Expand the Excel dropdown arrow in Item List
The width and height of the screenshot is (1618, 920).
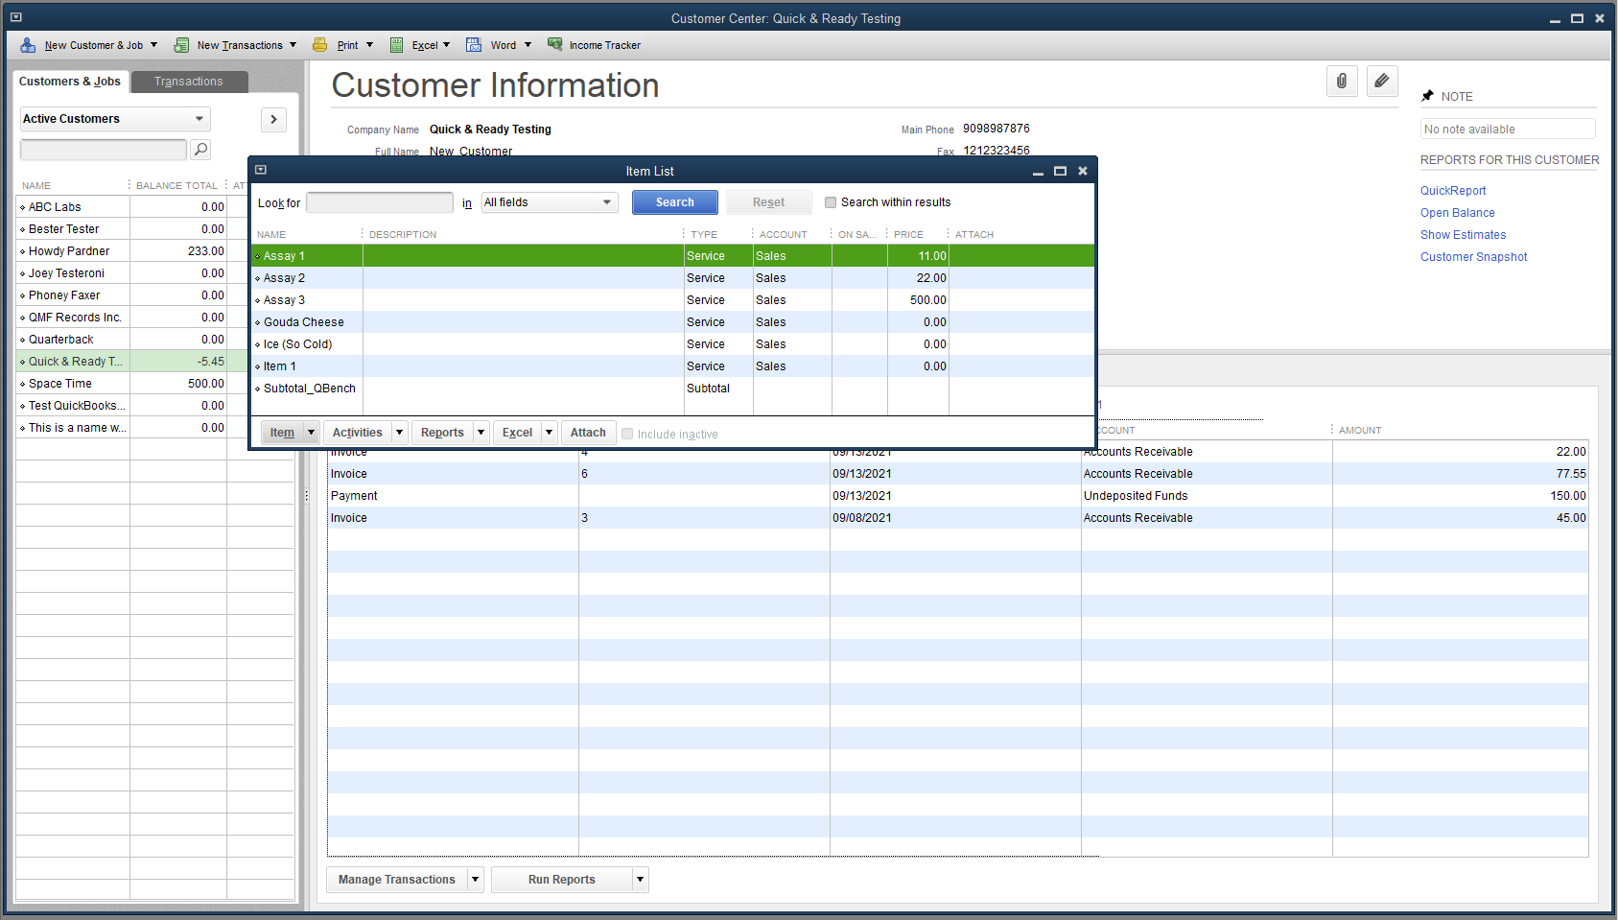click(x=549, y=433)
